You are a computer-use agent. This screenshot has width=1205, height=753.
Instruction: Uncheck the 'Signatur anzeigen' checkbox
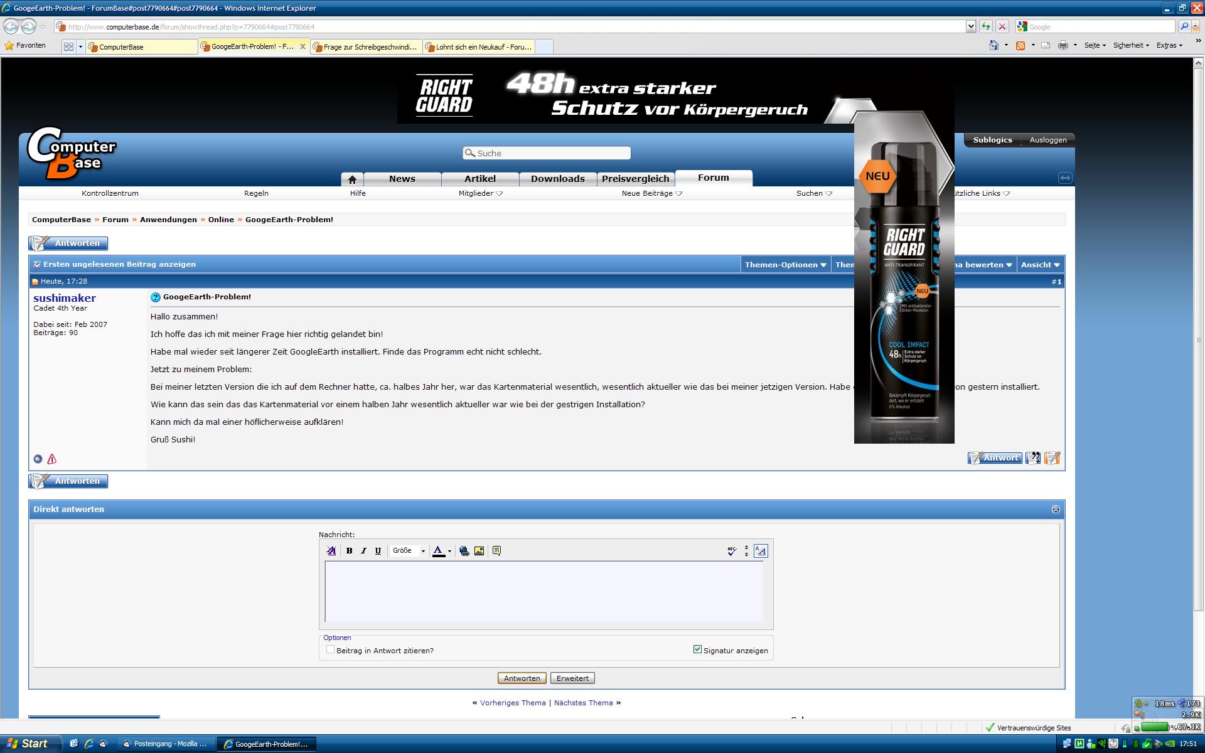point(697,649)
